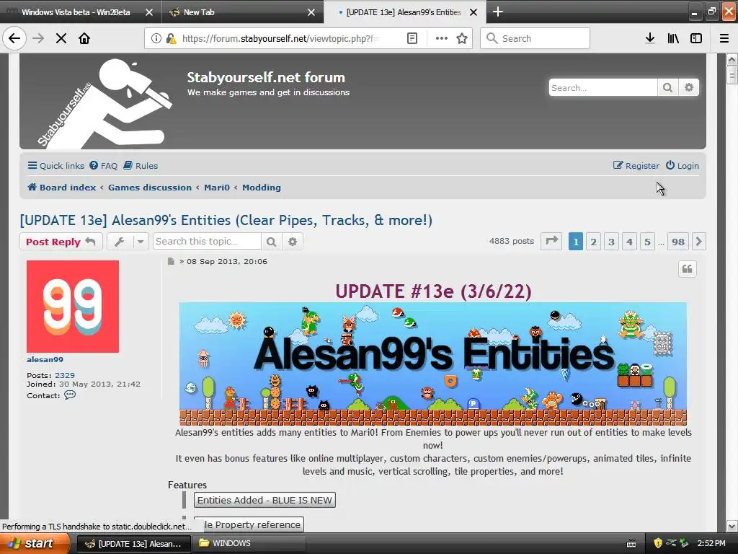
Task: Click alesan99's contact speech bubble icon
Action: [70, 395]
